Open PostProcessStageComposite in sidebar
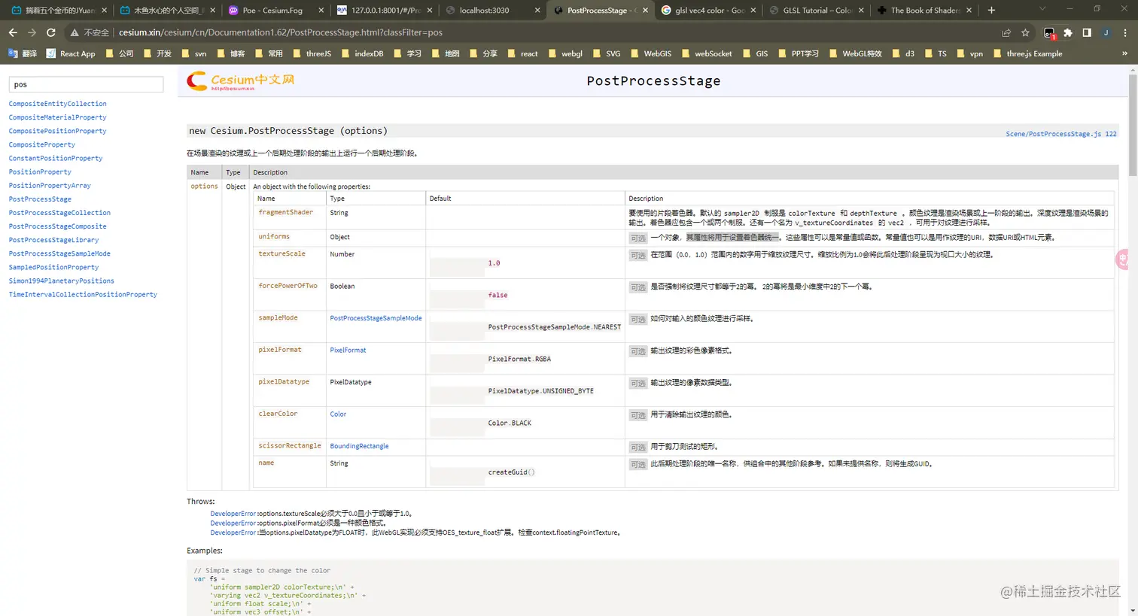 [x=57, y=226]
